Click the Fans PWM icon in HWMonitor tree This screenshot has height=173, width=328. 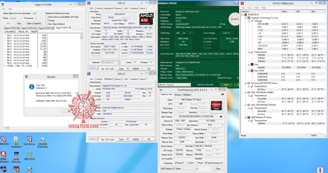point(252,71)
